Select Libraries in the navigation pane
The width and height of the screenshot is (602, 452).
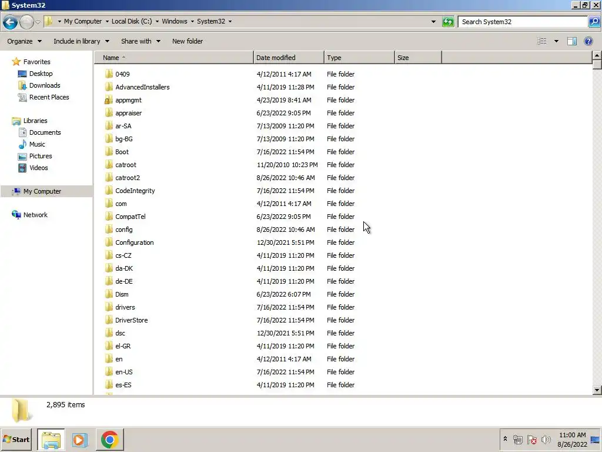click(x=35, y=121)
